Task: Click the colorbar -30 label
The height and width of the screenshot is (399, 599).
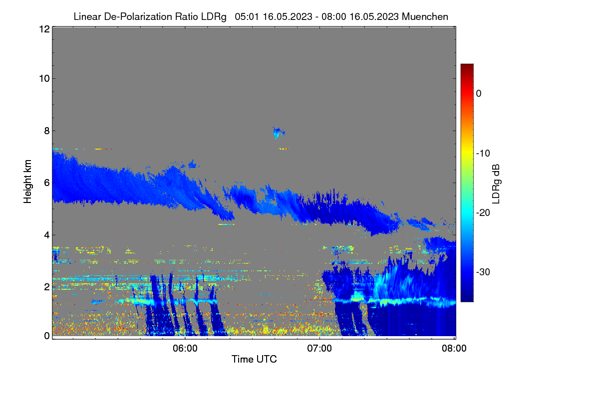Action: pos(483,272)
